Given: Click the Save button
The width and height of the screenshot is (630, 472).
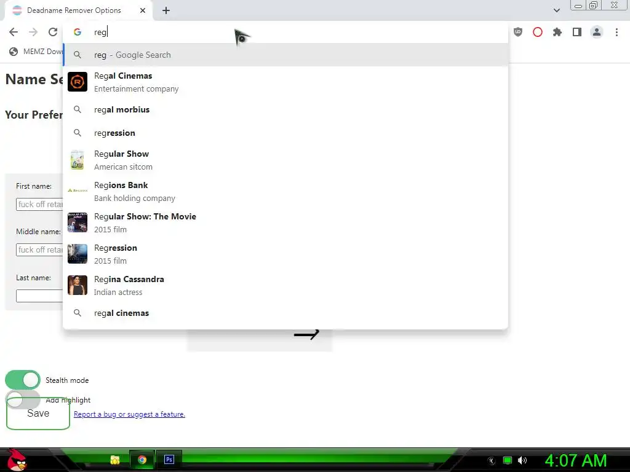Looking at the screenshot, I should click(38, 414).
